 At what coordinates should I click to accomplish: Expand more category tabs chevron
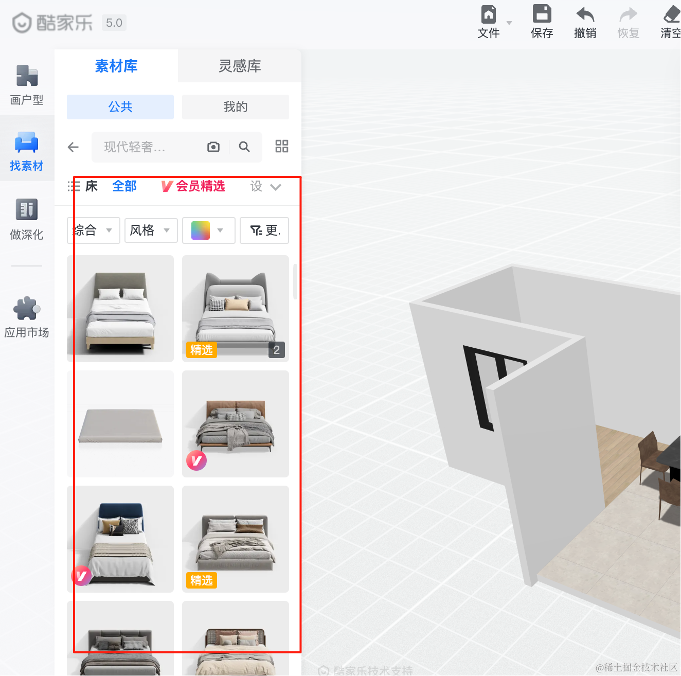[276, 187]
